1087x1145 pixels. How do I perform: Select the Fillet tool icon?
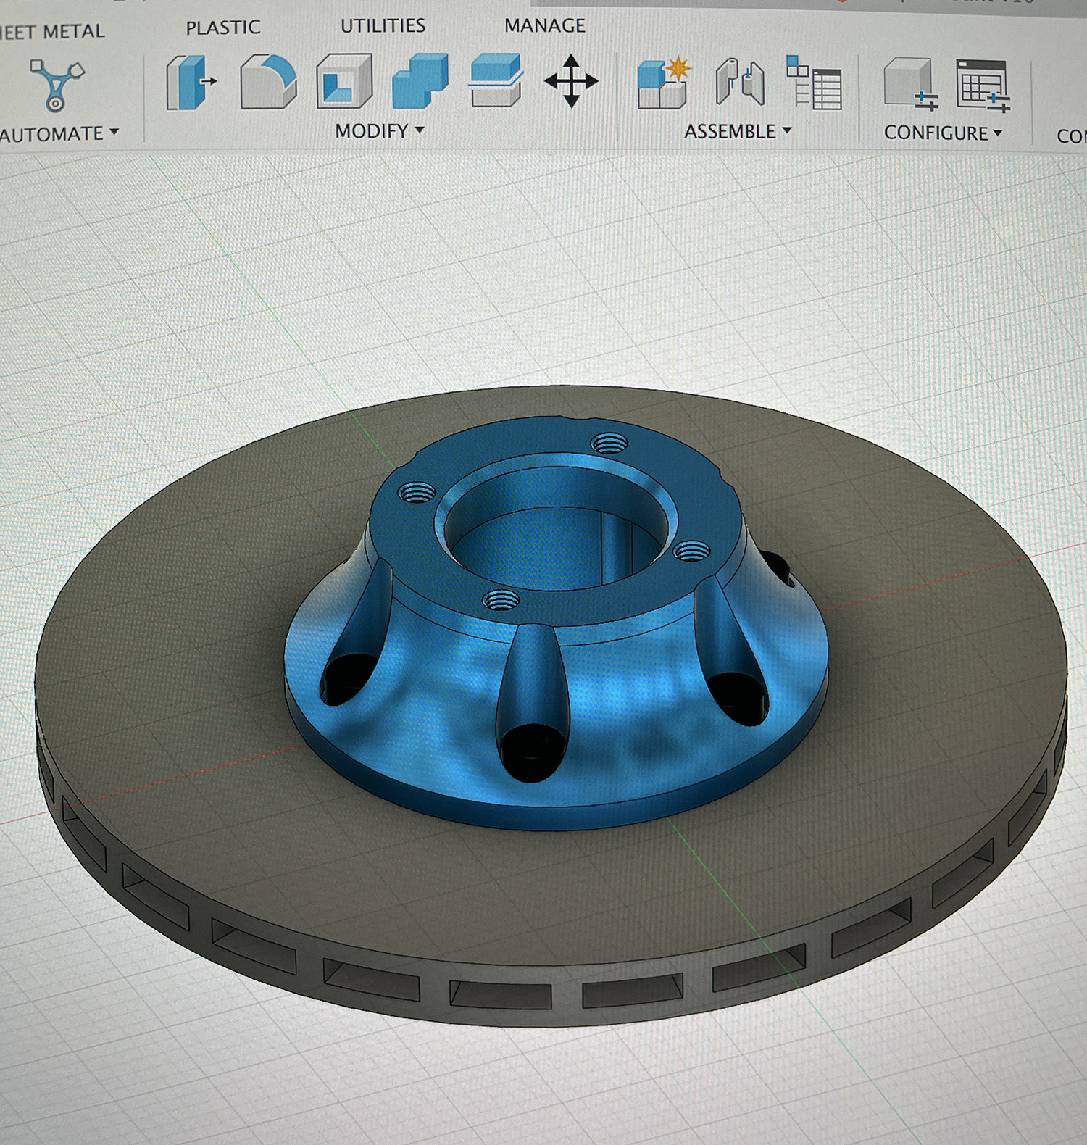click(x=268, y=82)
